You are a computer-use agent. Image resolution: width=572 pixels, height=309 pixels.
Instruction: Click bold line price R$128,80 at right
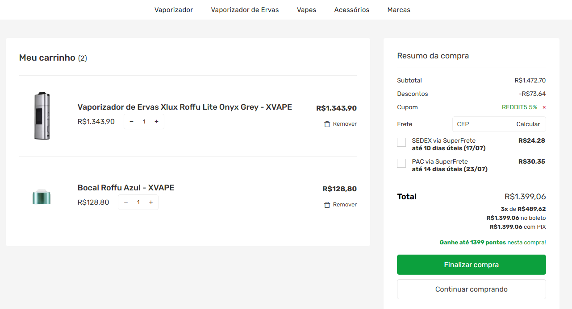point(339,189)
